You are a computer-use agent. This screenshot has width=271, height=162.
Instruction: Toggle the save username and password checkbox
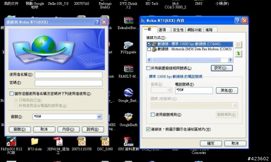click(11, 94)
